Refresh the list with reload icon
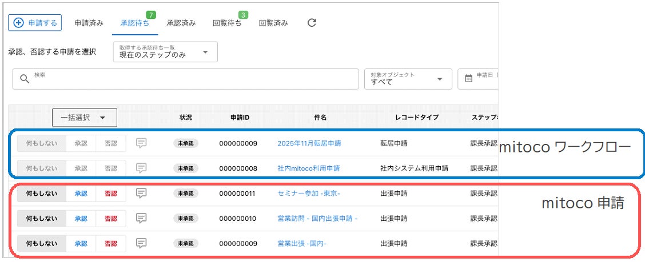The width and height of the screenshot is (645, 262). pos(312,23)
